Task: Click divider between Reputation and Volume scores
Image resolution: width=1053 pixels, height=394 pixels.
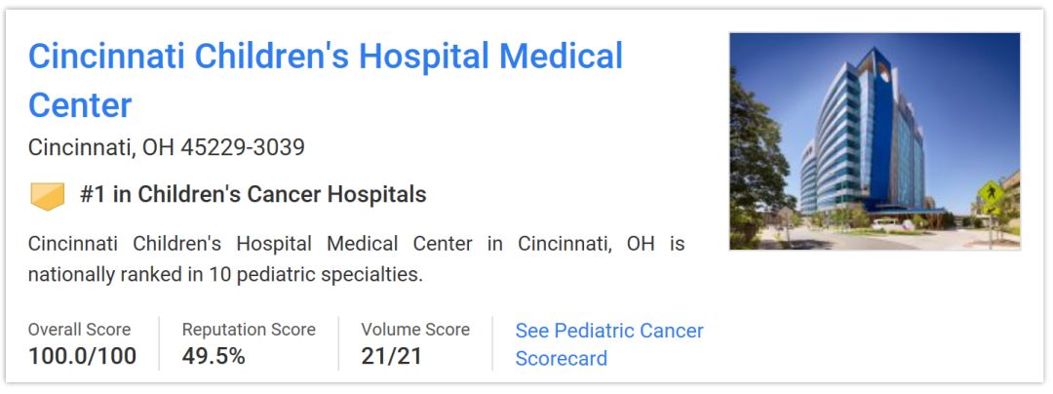Action: 338,343
